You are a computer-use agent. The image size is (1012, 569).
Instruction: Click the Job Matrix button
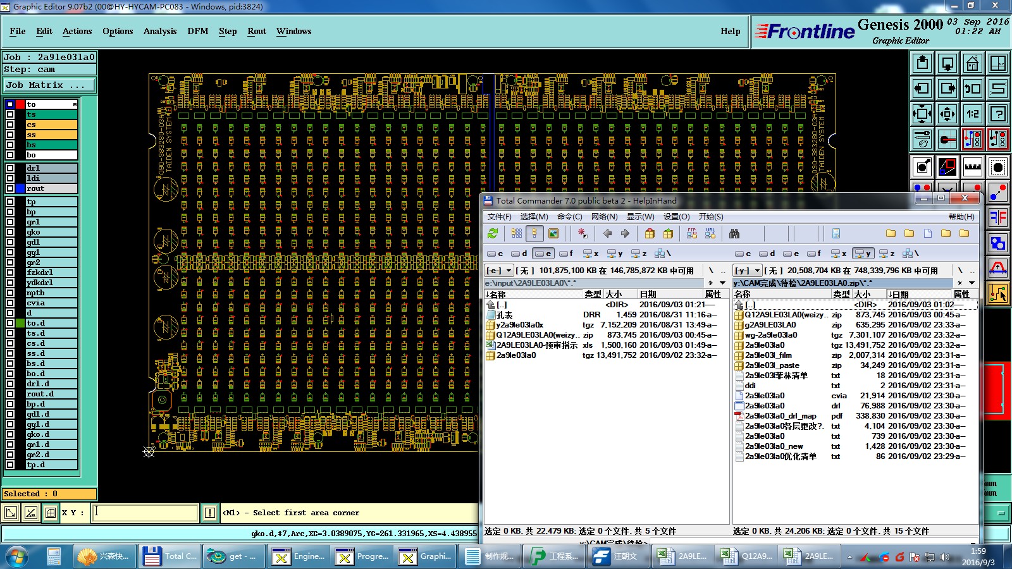coord(49,85)
